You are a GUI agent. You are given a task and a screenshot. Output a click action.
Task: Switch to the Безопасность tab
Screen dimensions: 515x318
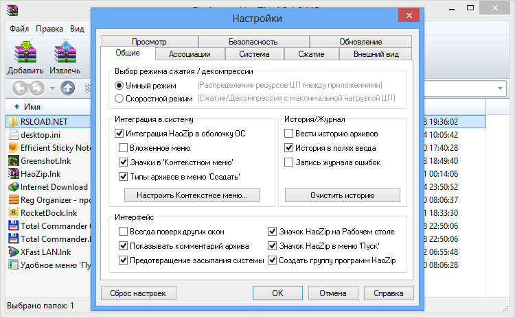point(253,42)
